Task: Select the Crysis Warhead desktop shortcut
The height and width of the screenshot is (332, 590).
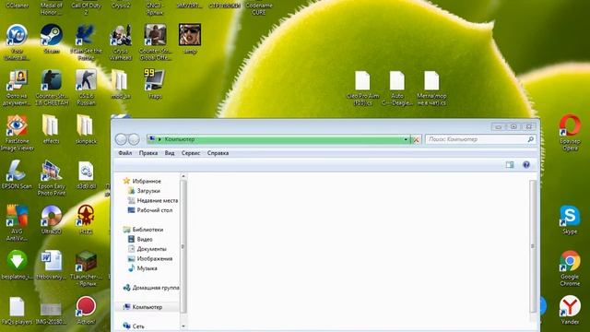Action: click(121, 42)
